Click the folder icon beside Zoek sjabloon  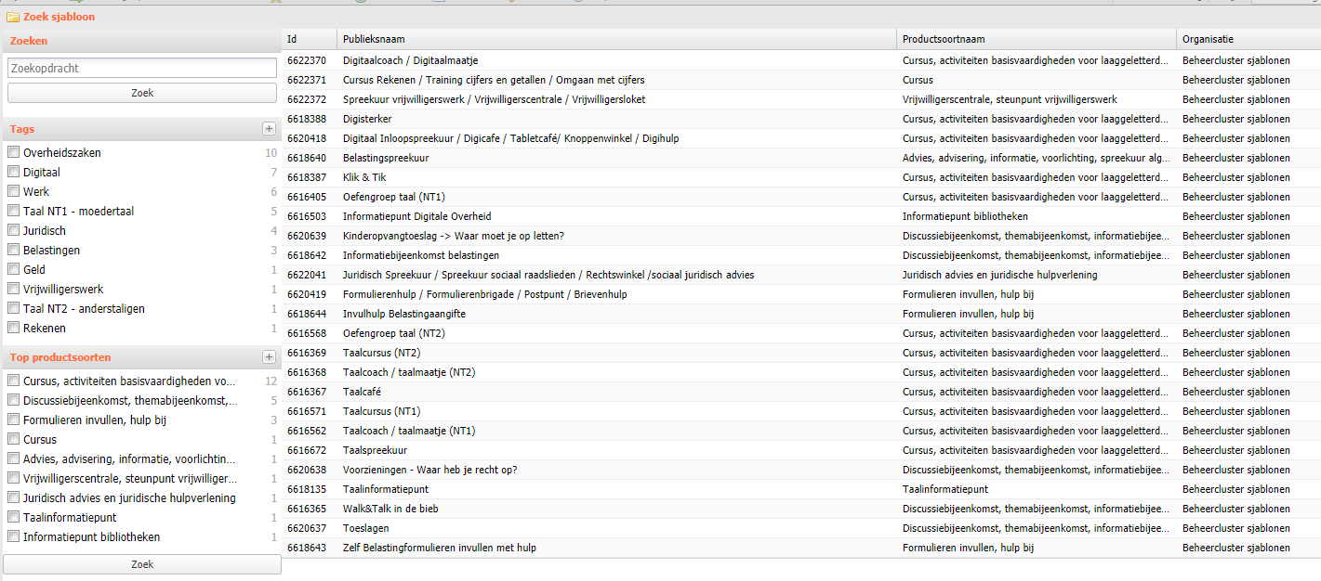(13, 17)
